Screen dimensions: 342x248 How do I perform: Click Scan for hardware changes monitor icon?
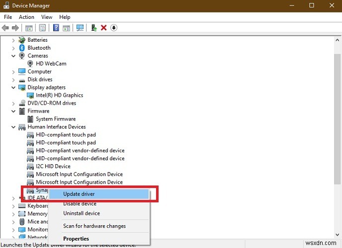pos(80,28)
